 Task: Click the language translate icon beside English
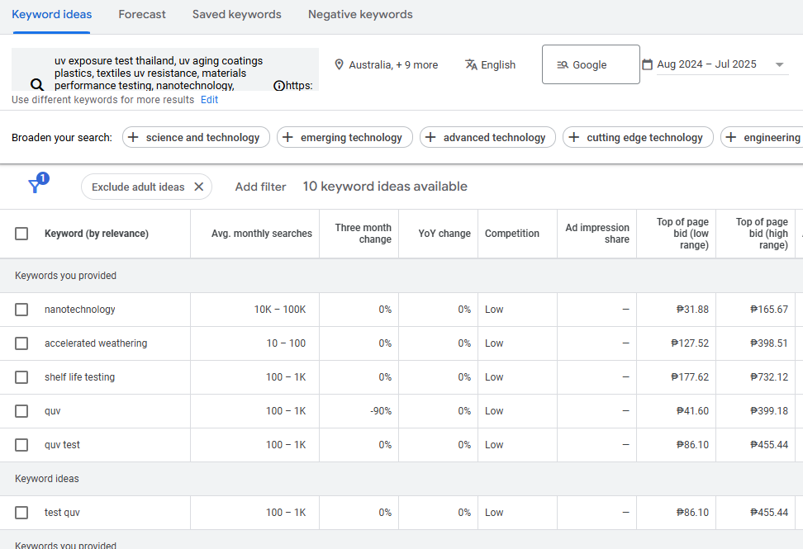coord(471,64)
